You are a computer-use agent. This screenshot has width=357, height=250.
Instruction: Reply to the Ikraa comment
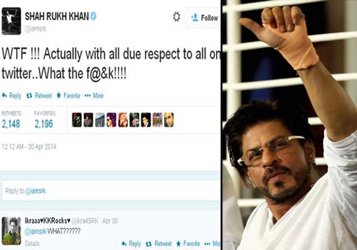click(131, 244)
